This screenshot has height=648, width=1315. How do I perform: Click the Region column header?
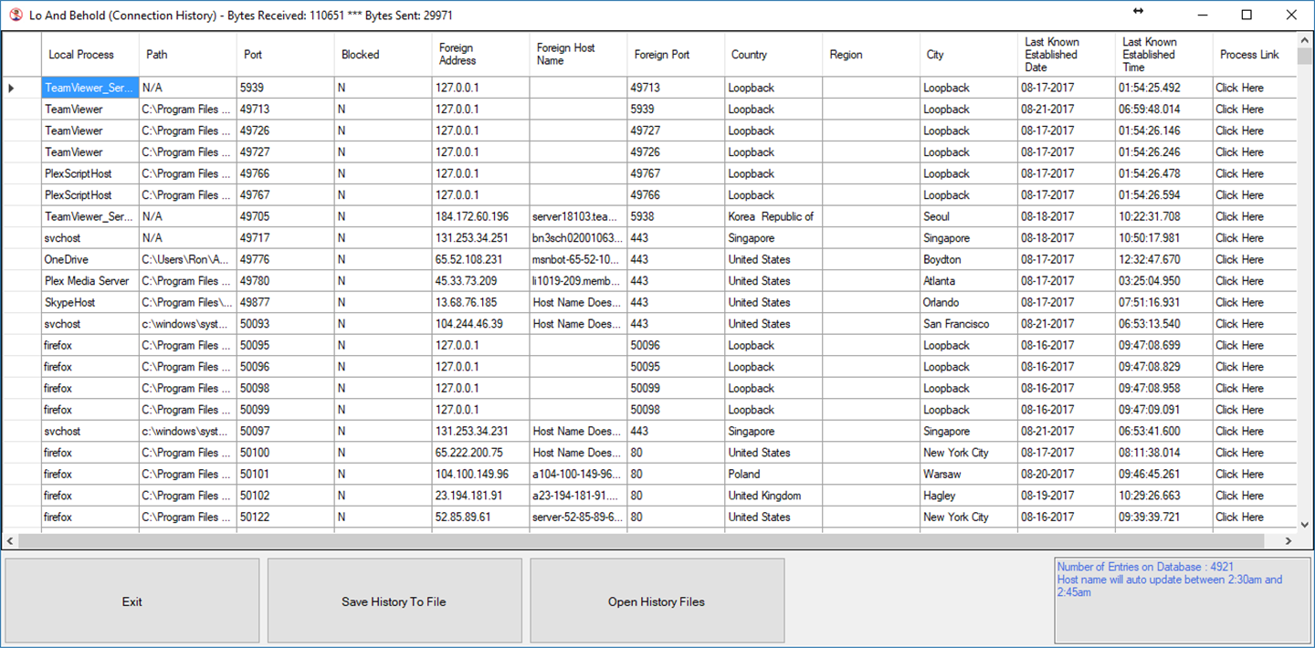tap(871, 55)
